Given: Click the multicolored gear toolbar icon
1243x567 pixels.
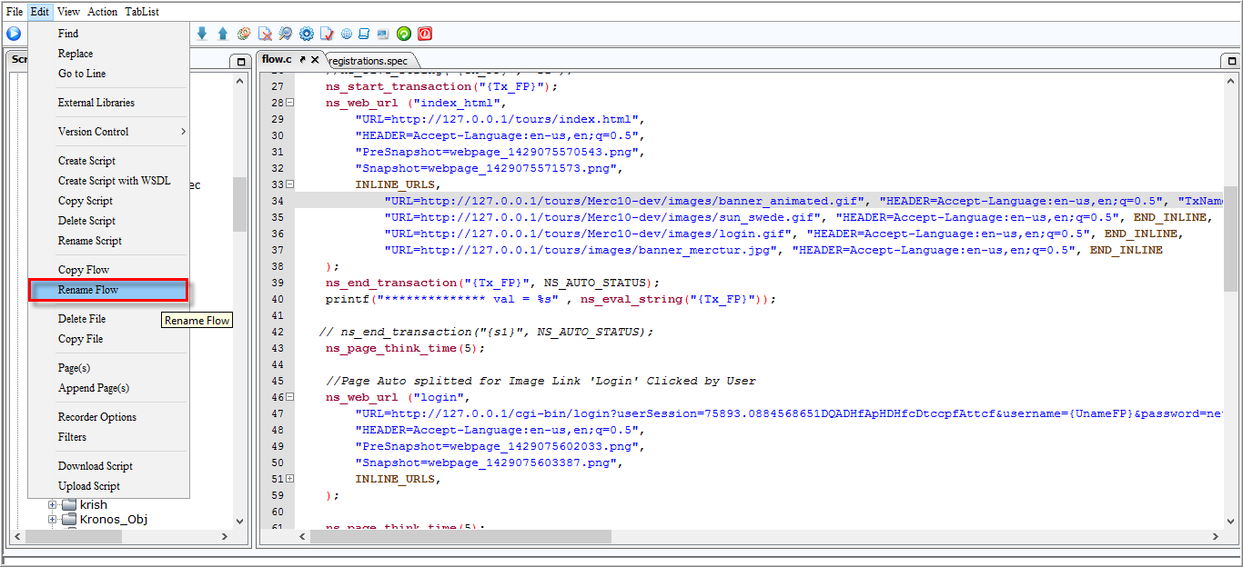Looking at the screenshot, I should pos(244,34).
